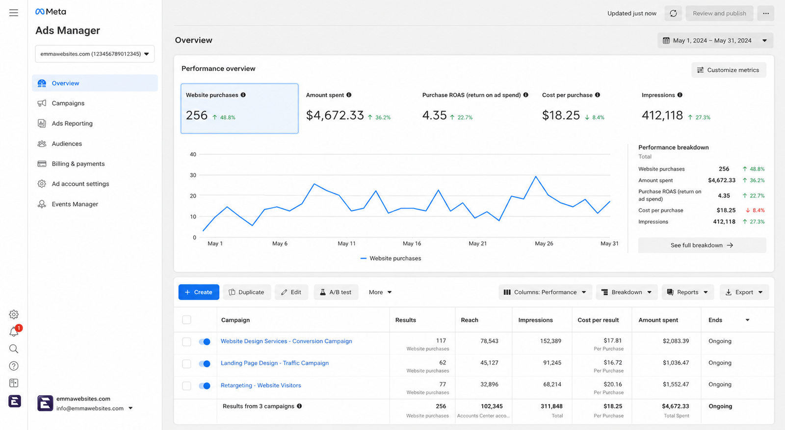Select the Website purchases metric card
Image resolution: width=785 pixels, height=430 pixels.
click(x=239, y=109)
